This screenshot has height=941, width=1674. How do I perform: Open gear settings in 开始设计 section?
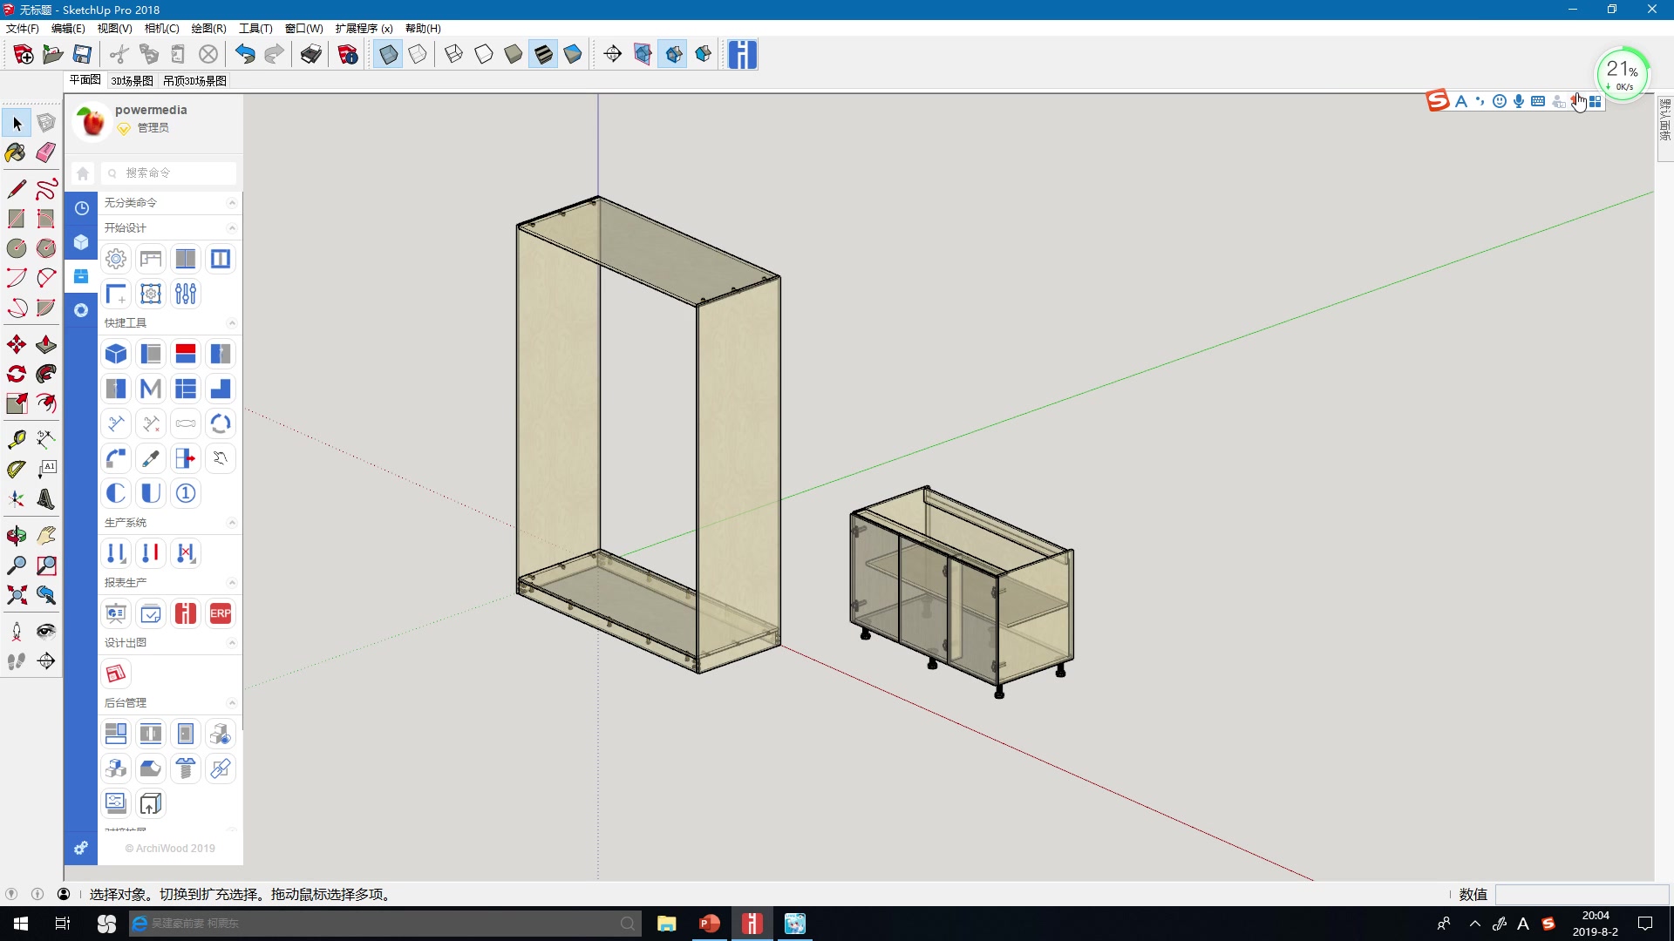[x=116, y=259]
